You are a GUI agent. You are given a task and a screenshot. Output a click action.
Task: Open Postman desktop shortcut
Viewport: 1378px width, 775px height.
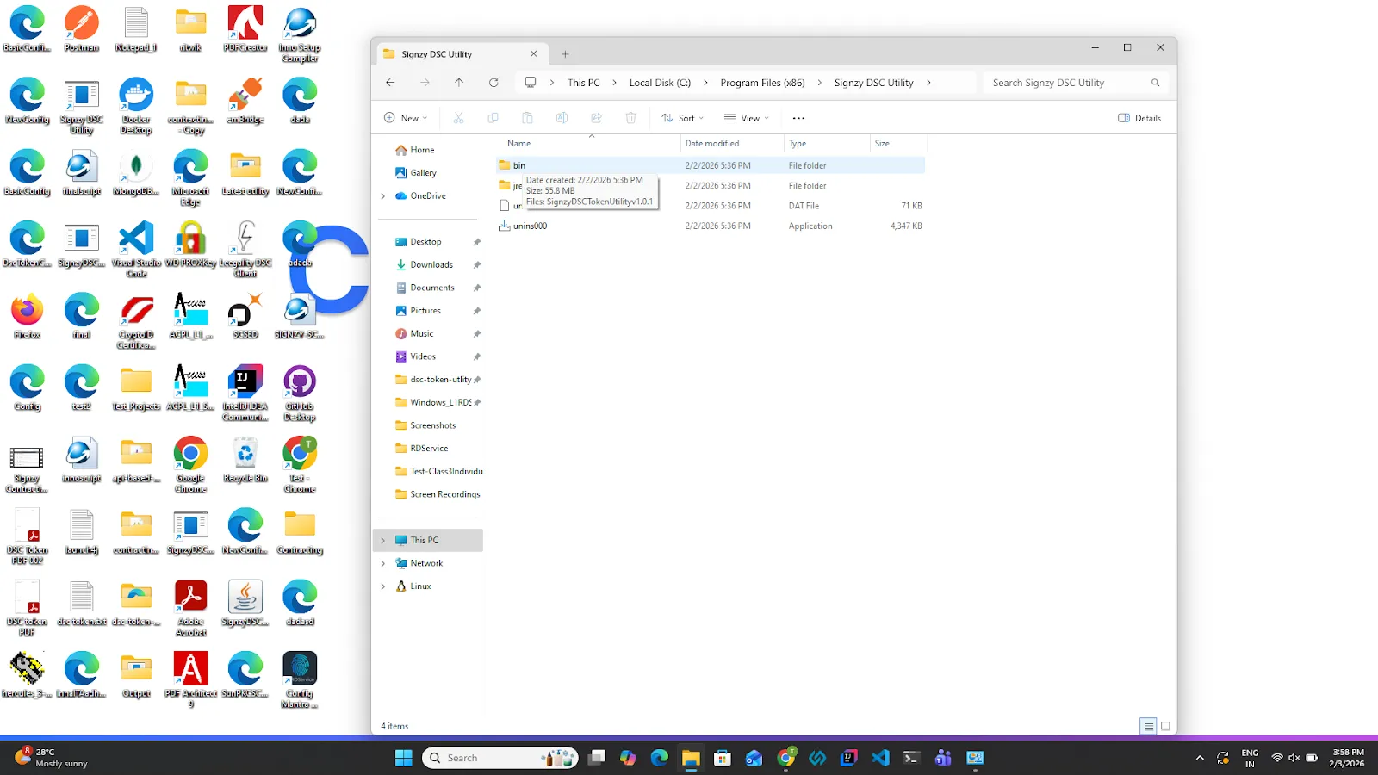coord(82,28)
